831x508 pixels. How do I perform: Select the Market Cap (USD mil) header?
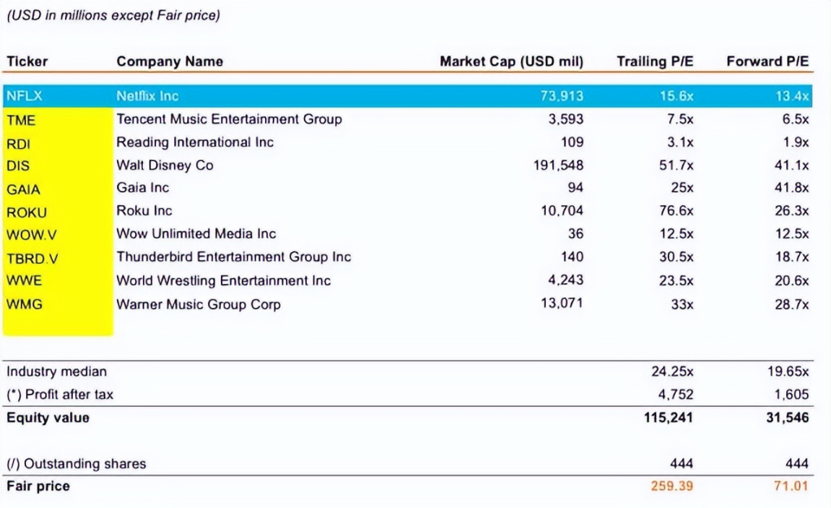[511, 61]
